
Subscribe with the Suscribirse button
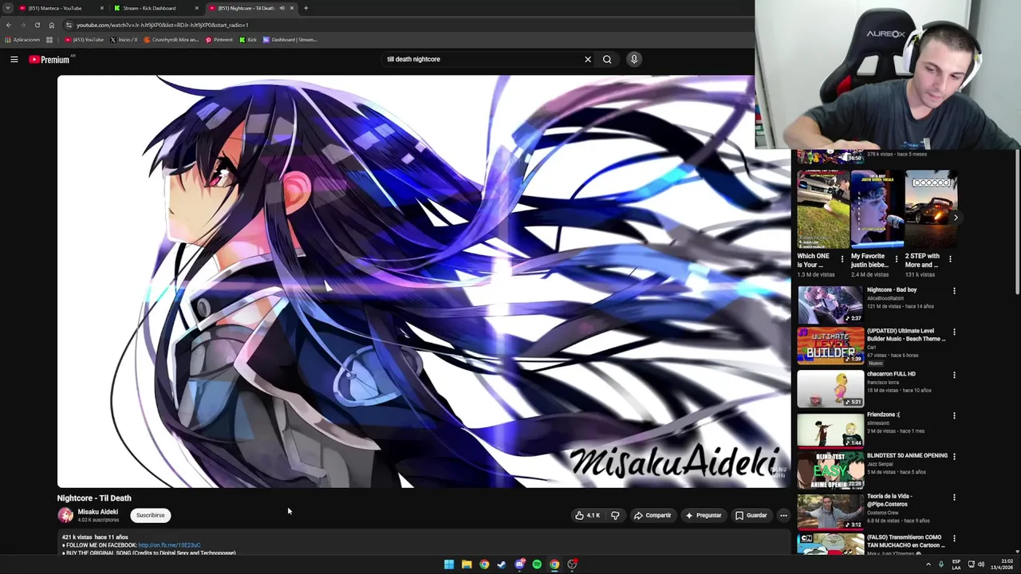click(151, 515)
